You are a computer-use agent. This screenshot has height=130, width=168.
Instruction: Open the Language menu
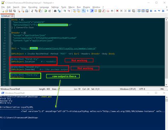pyautogui.click(x=44, y=7)
